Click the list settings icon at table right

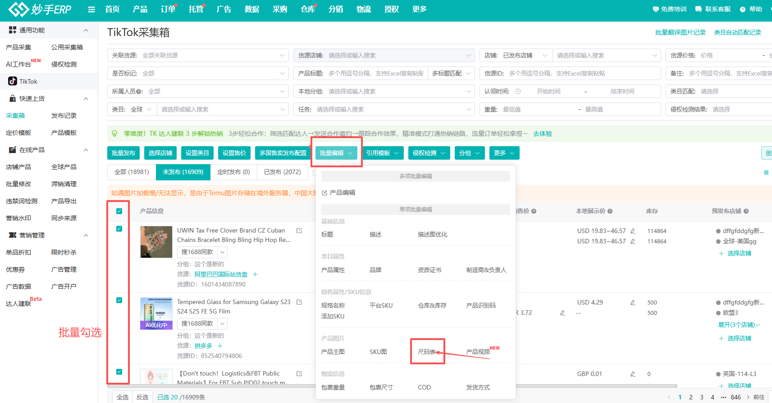[x=766, y=172]
